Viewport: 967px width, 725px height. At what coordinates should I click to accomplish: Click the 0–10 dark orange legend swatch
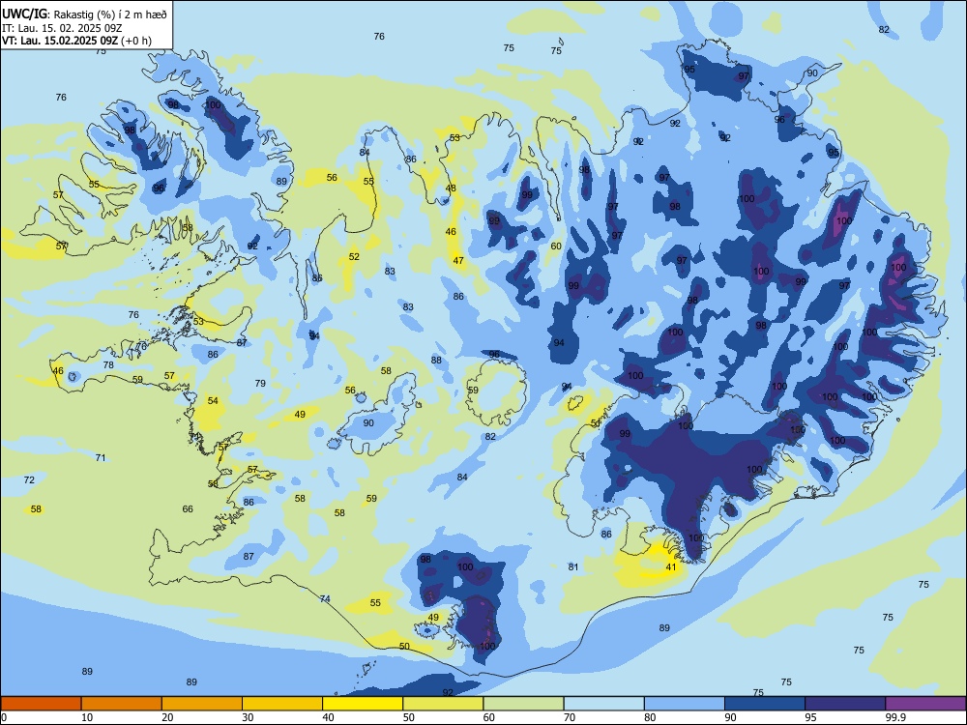point(41,704)
